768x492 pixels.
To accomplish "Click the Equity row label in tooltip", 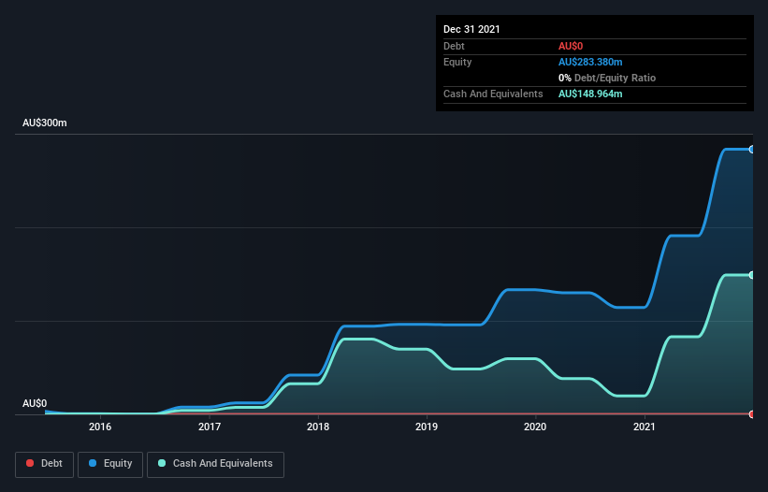I will point(457,62).
